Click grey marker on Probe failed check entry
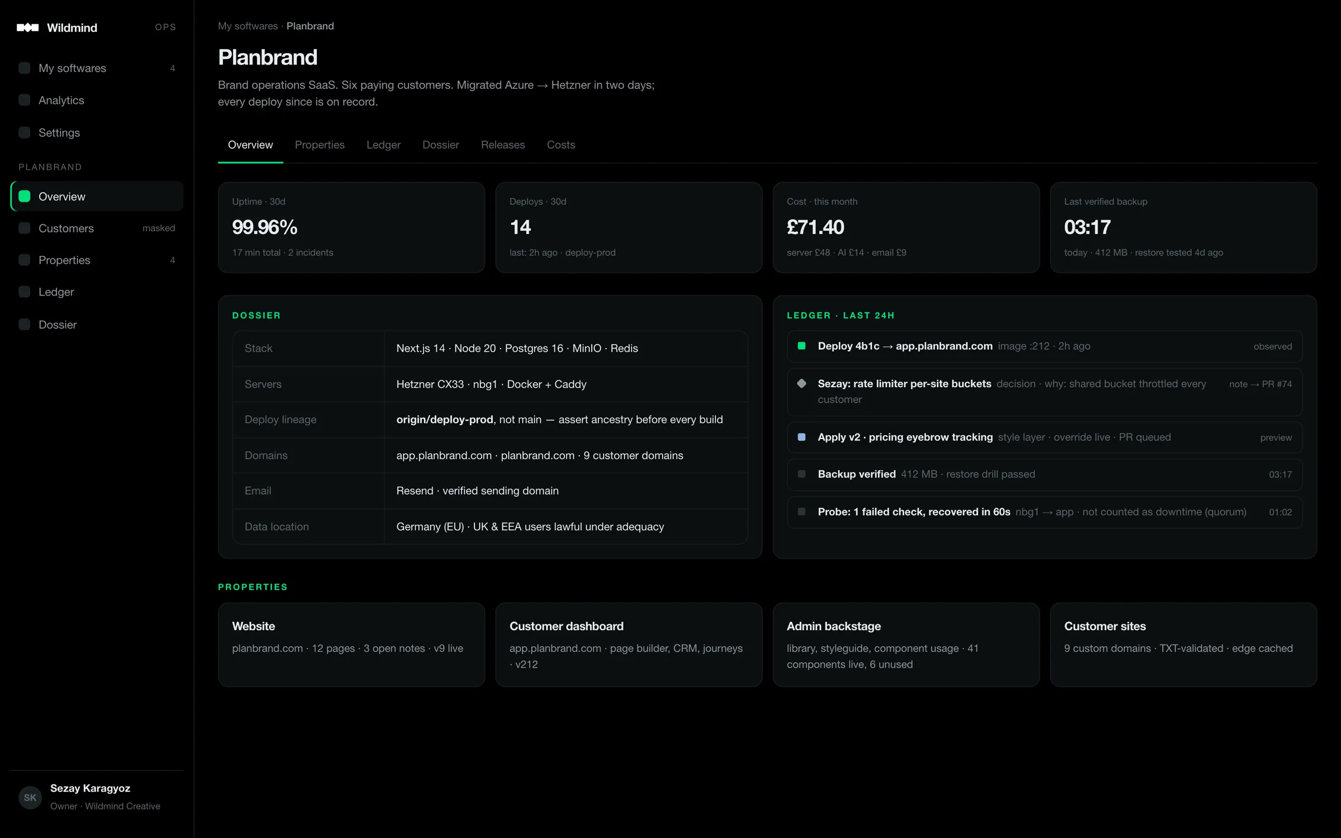The width and height of the screenshot is (1341, 838). click(x=801, y=511)
